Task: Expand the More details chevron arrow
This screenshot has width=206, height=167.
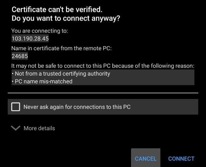Action: 15,128
